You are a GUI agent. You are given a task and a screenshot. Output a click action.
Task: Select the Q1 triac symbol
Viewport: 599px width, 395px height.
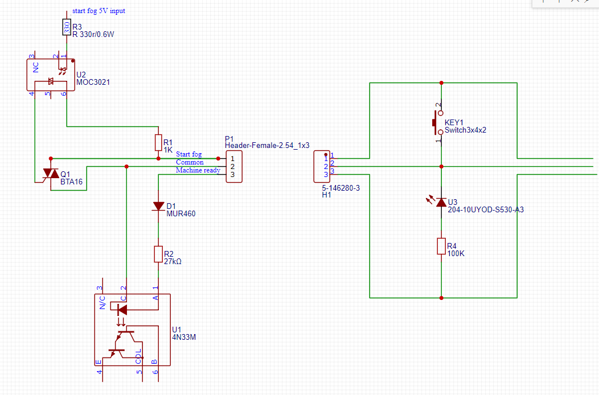pos(51,174)
